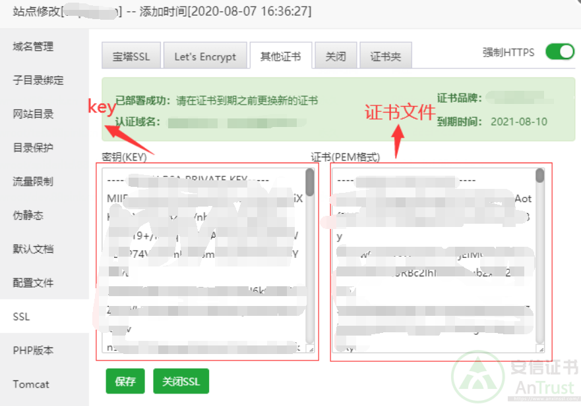Click the 关闭SSL button
581x406 pixels.
pyautogui.click(x=181, y=381)
